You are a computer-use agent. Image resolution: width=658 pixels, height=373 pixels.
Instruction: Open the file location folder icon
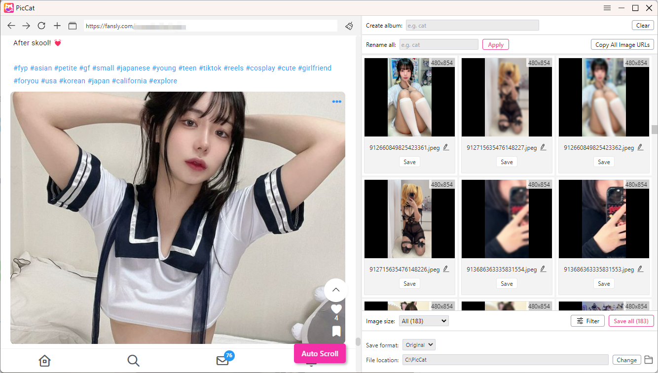649,360
